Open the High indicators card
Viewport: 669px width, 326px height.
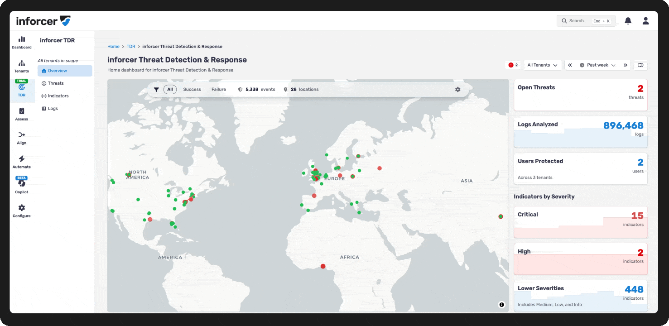[x=581, y=259]
